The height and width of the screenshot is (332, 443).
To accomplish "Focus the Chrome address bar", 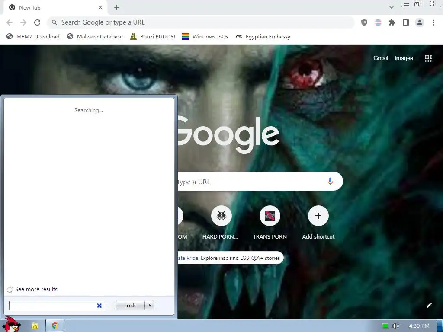I will click(x=201, y=22).
